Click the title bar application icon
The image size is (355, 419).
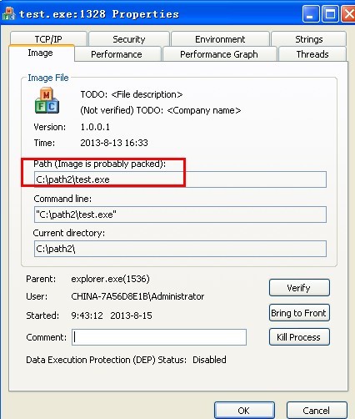point(8,13)
